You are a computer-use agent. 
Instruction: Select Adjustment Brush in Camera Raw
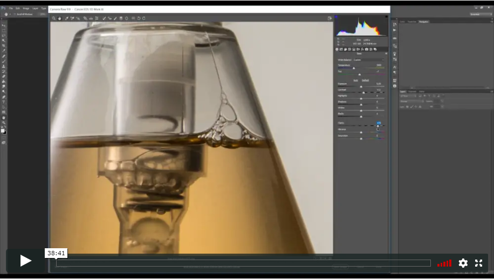pyautogui.click(x=115, y=18)
